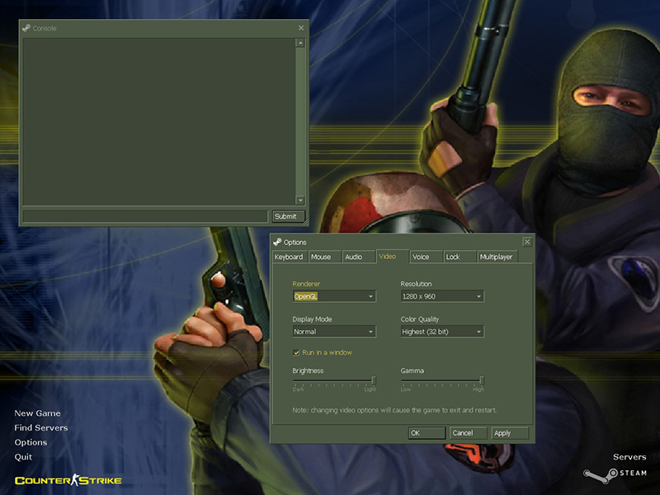
Task: Expand the Display Mode dropdown
Action: tap(334, 332)
